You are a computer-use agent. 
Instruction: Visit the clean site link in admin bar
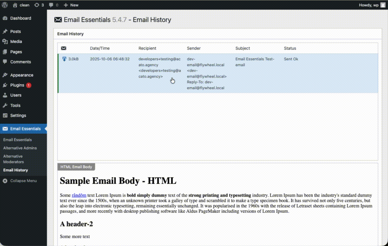click(21, 5)
